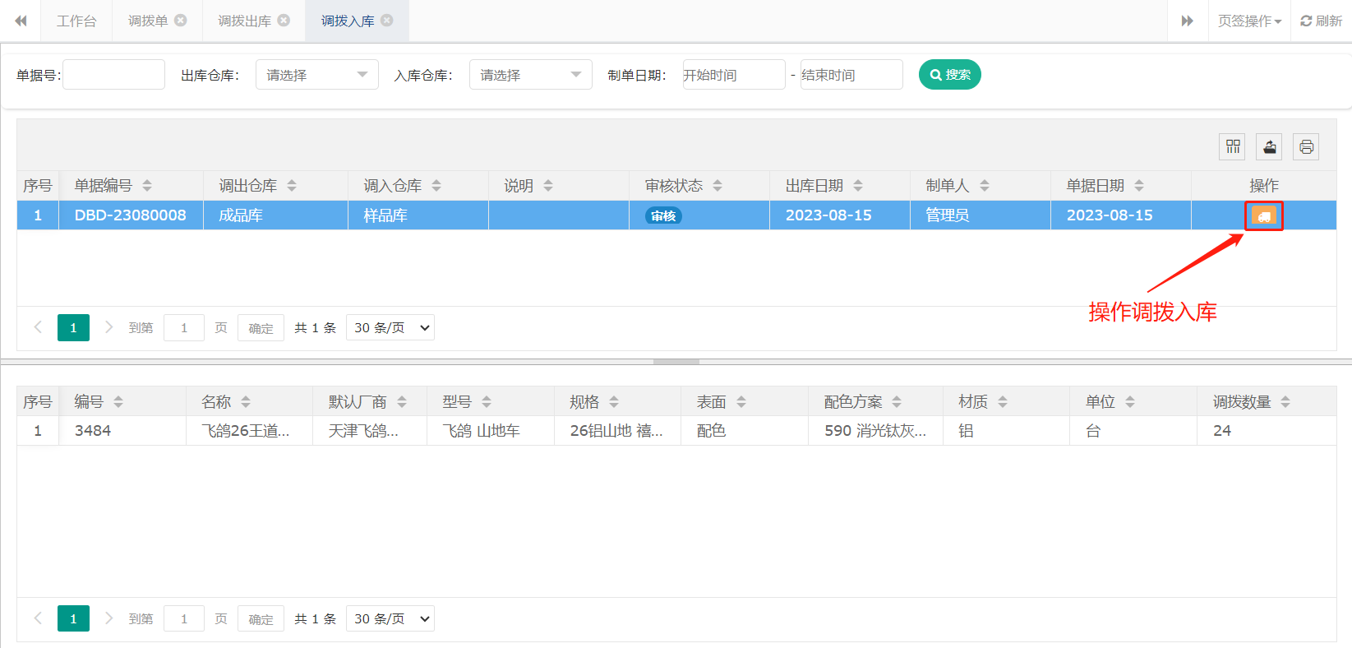Click the export table icon
Viewport: 1352px width, 648px height.
point(1269,147)
